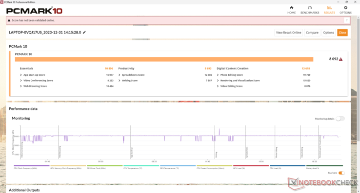
Task: Toggle the Monitoring details switch
Action: click(340, 119)
